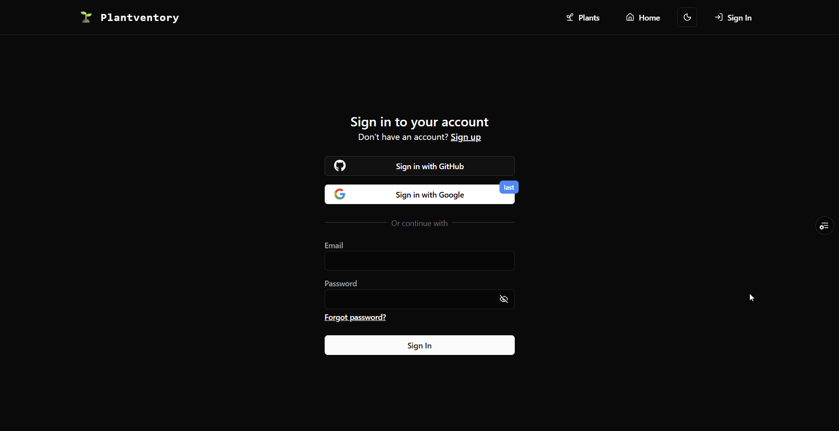Click the sign-in arrow icon in navbar
The image size is (839, 431).
(718, 17)
